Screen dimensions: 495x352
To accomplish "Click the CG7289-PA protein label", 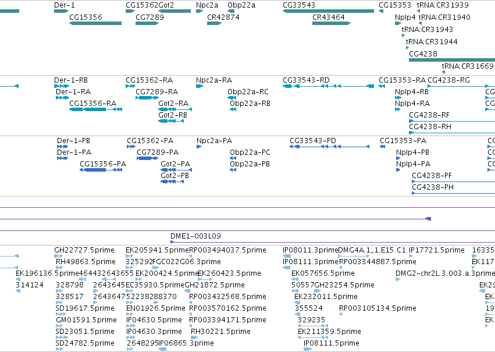I will pos(158,152).
